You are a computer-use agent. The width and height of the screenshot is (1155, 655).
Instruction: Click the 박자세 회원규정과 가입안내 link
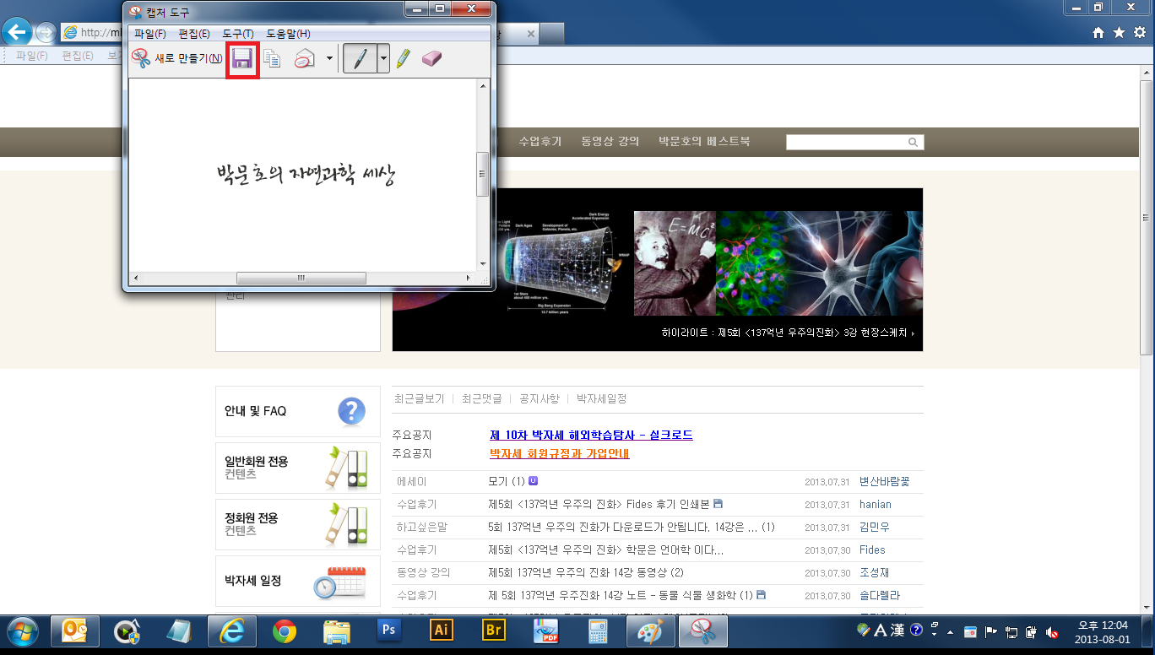pos(559,454)
